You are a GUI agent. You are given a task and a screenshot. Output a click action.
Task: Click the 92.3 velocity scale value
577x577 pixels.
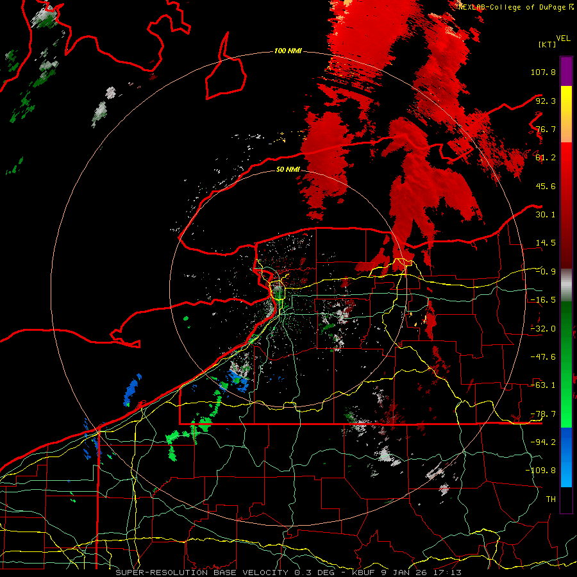click(x=546, y=101)
